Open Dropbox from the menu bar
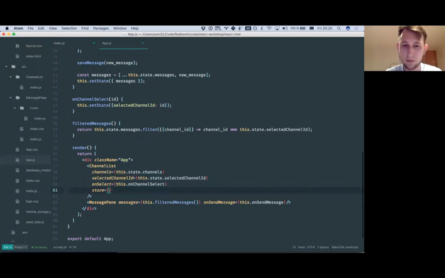Screen dimensions: 445x278 click(x=203, y=28)
